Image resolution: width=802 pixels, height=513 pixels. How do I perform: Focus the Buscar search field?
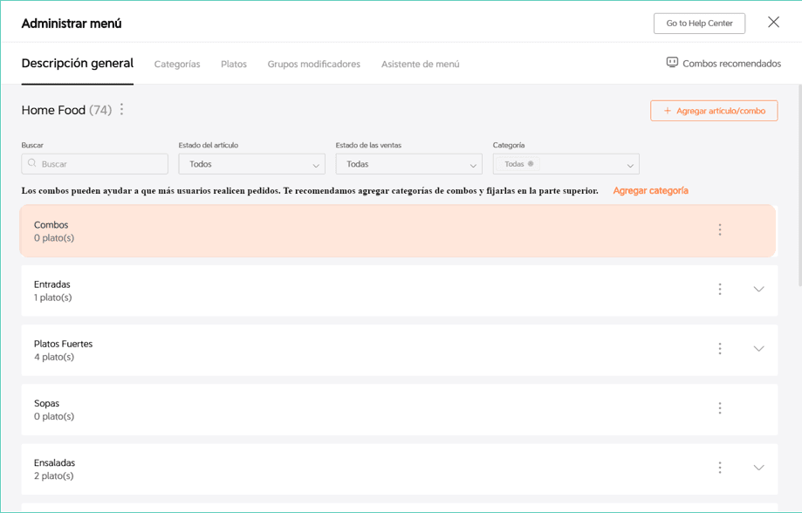point(94,164)
